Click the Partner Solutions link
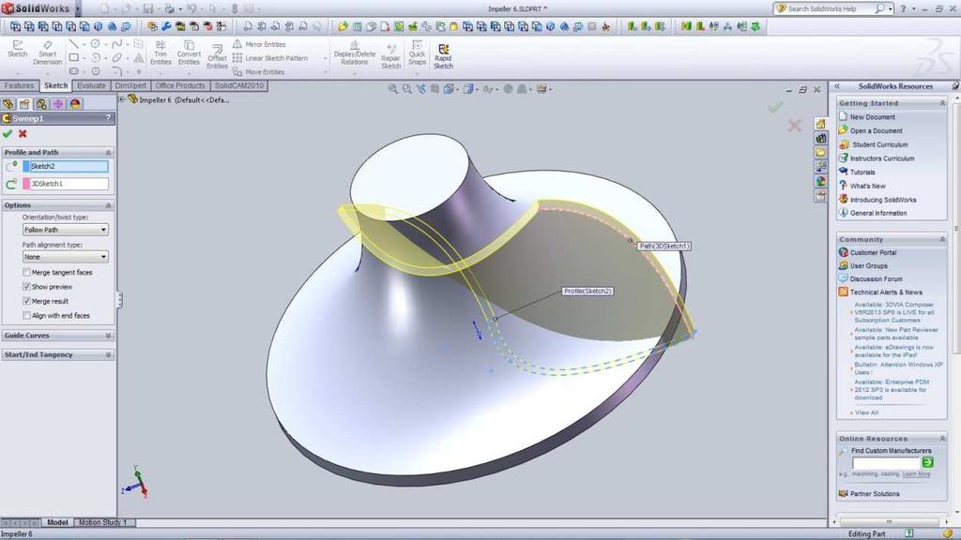 tap(875, 493)
